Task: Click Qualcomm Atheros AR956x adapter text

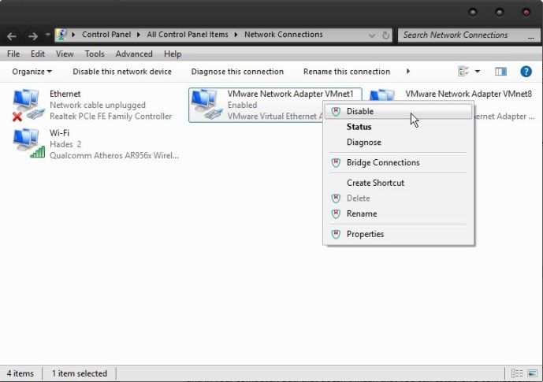Action: coord(114,155)
